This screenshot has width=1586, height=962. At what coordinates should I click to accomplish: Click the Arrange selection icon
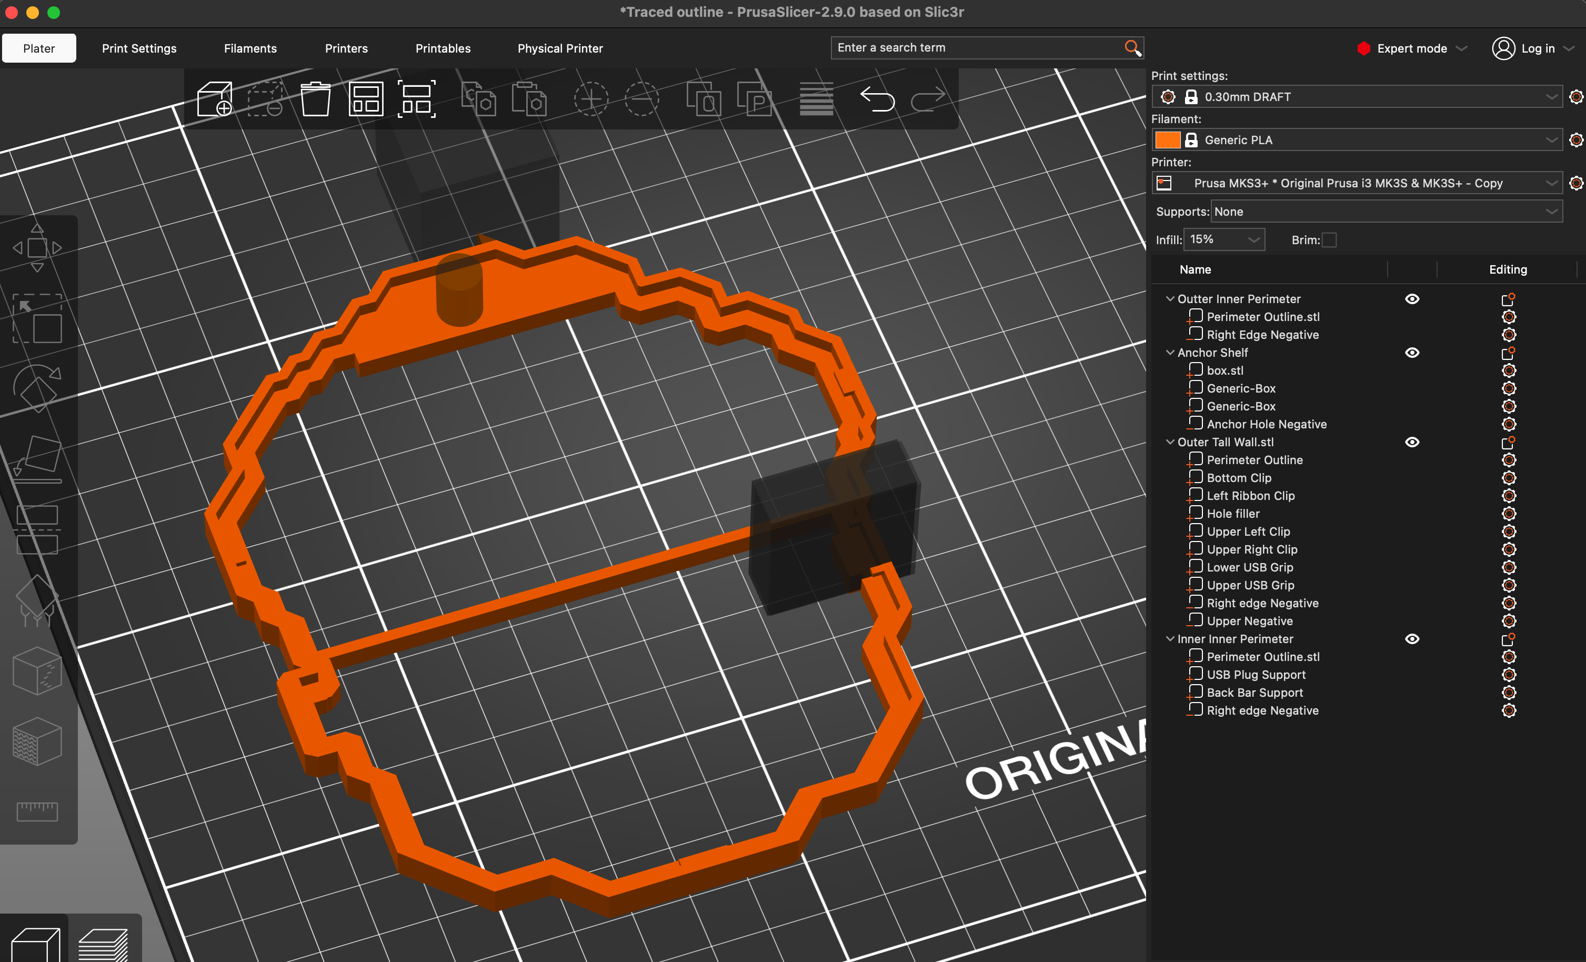[416, 99]
